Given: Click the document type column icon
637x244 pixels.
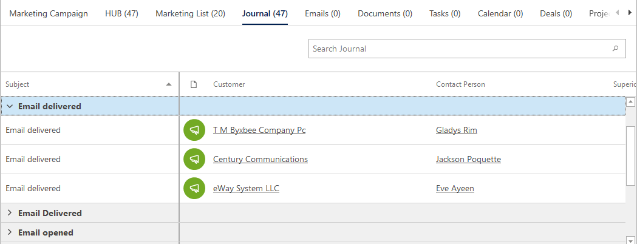Looking at the screenshot, I should click(194, 84).
